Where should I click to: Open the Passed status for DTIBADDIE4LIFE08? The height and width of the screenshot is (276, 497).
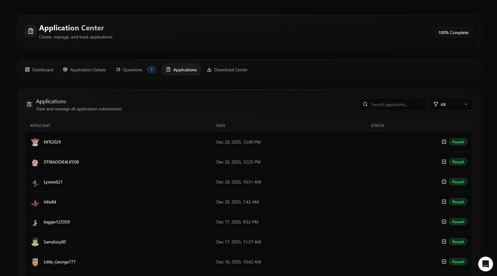[458, 162]
